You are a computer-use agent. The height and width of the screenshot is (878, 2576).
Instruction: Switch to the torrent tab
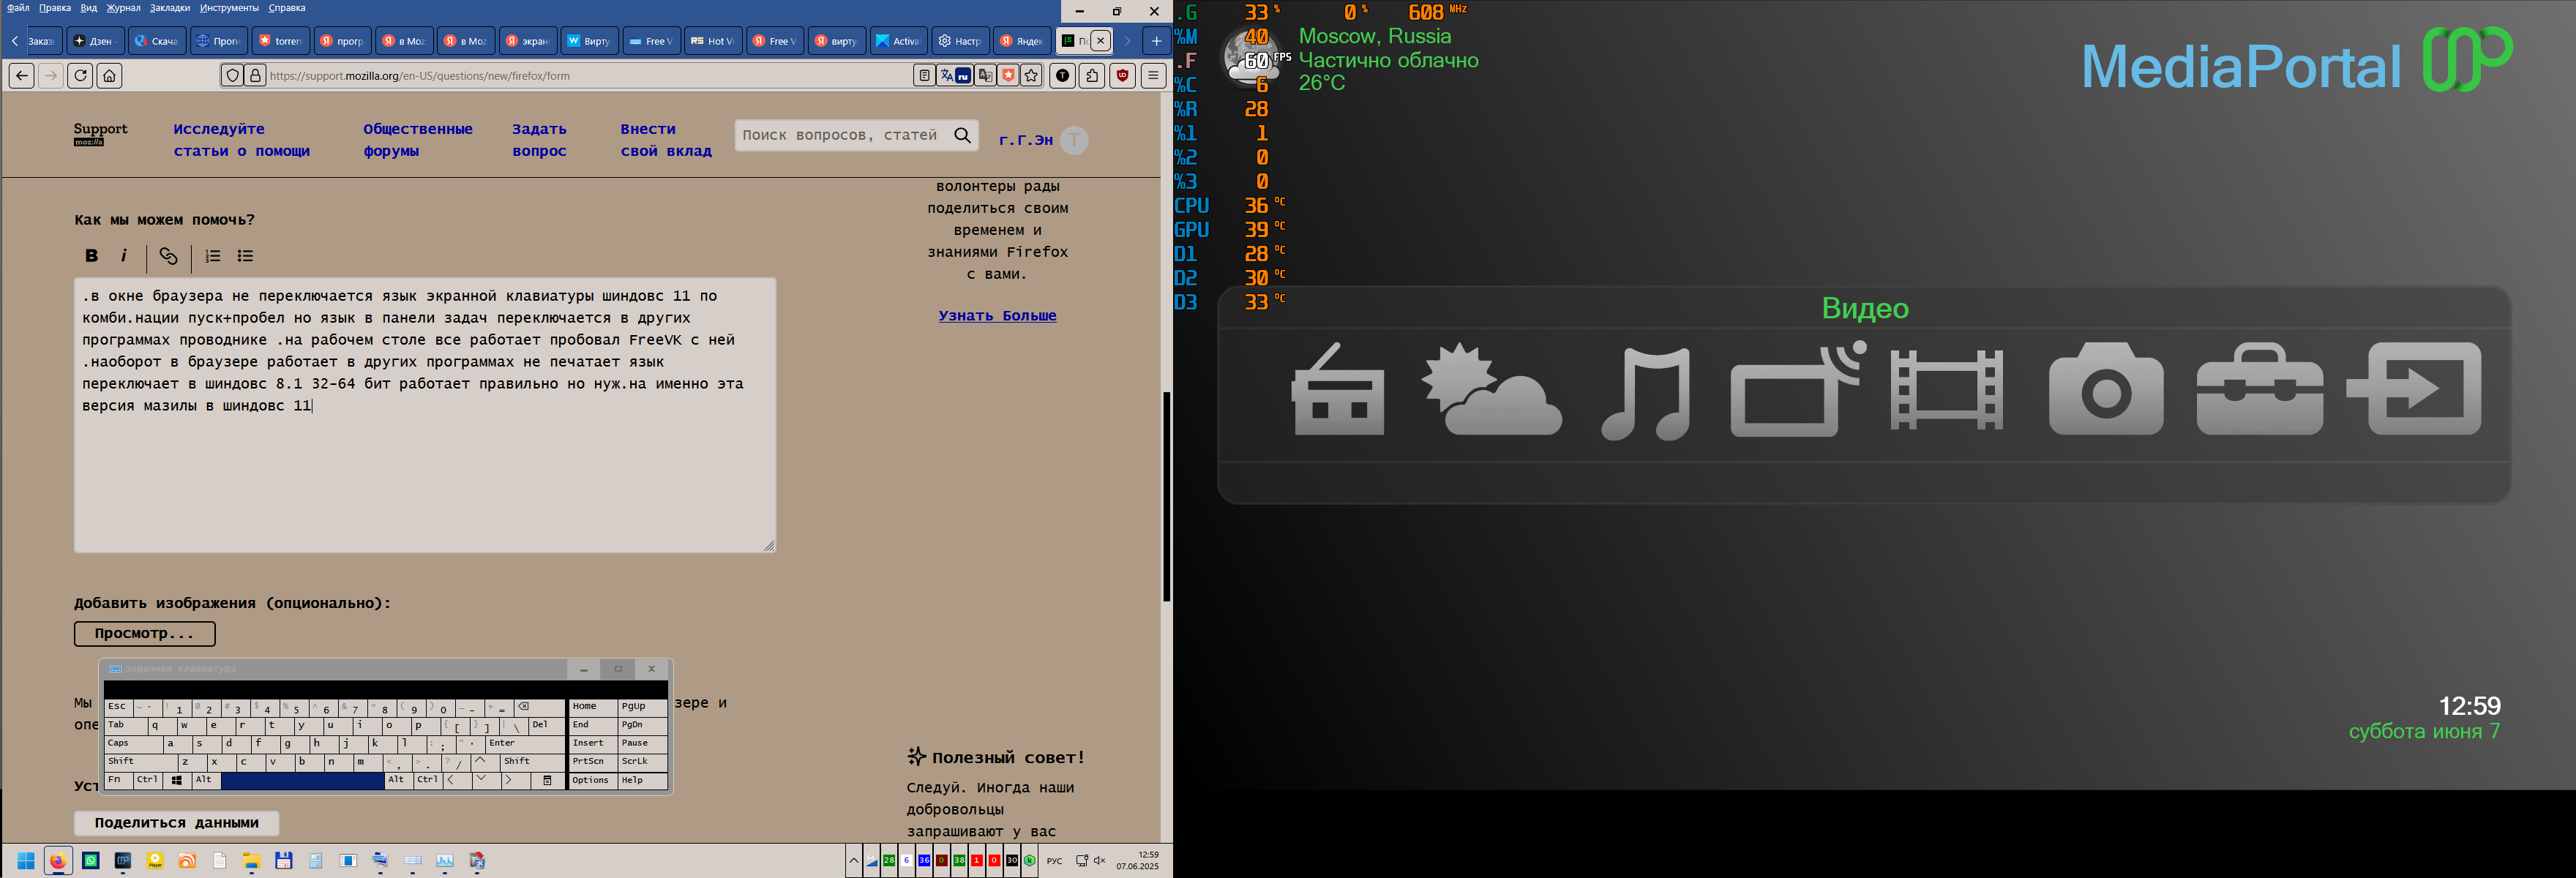click(x=280, y=41)
